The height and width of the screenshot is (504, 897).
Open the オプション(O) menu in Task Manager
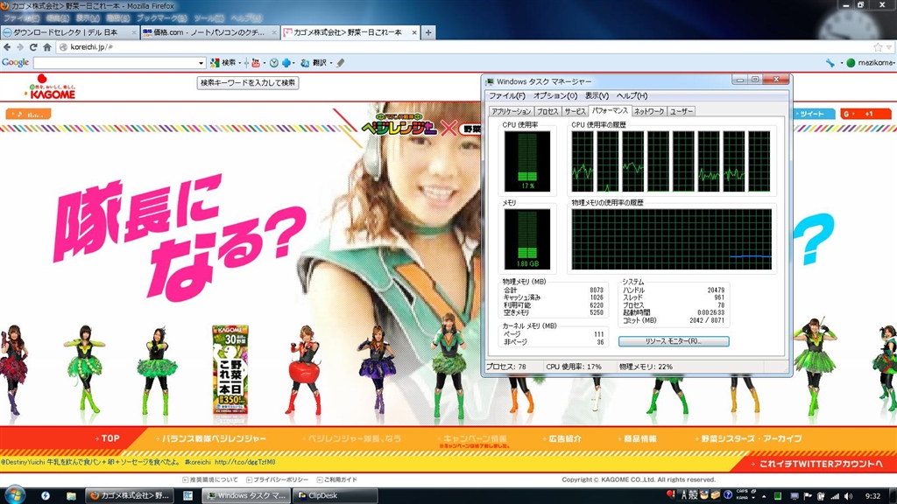[x=555, y=95]
